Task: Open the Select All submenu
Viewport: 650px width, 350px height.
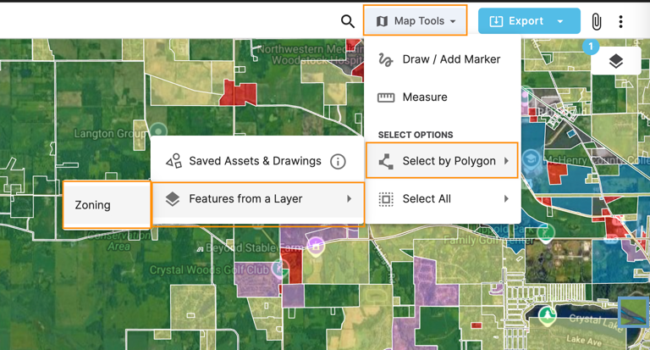Action: (x=443, y=199)
